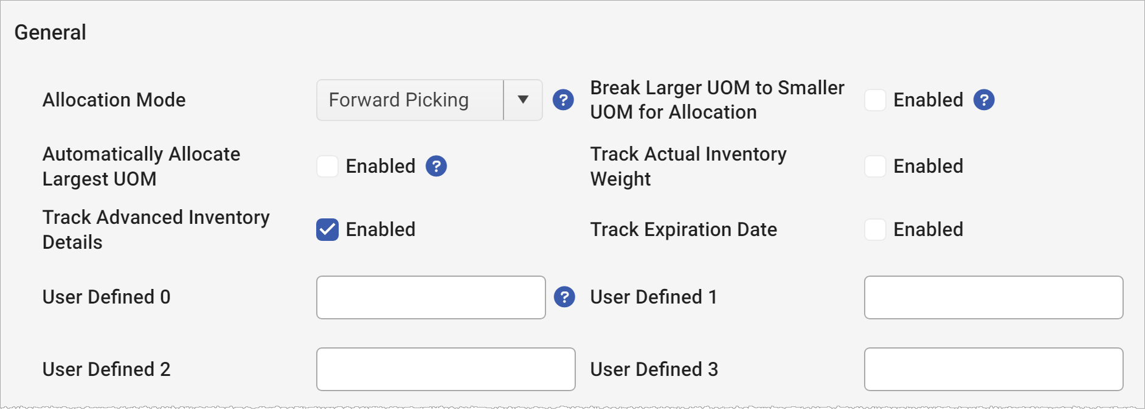Viewport: 1145px width, 410px height.
Task: Enable Track Expiration Date
Action: (876, 229)
